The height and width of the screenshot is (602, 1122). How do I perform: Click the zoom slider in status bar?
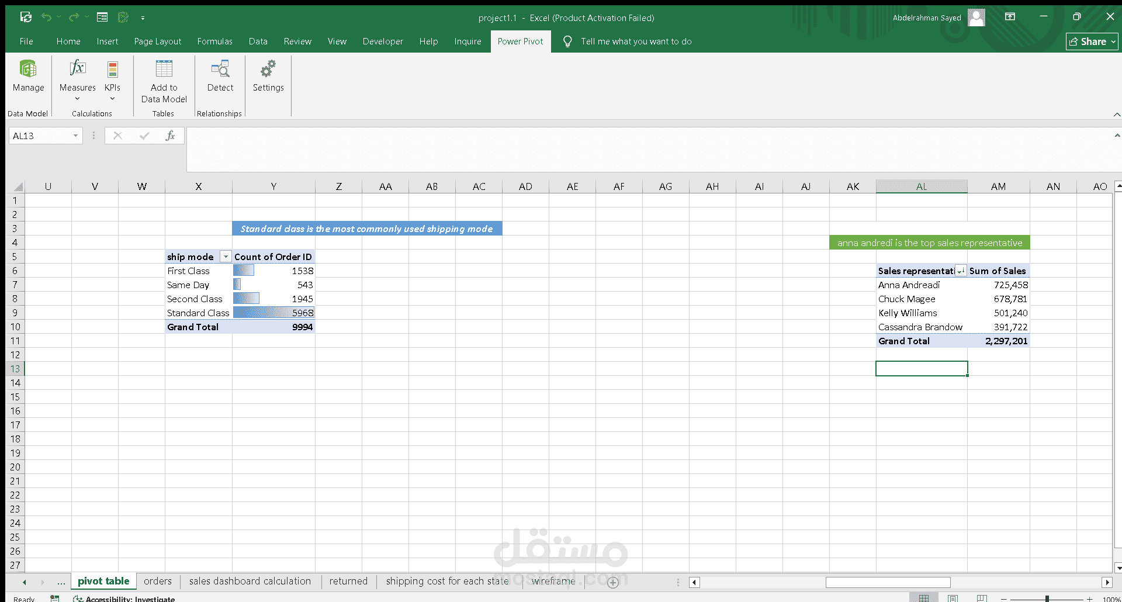click(1047, 598)
